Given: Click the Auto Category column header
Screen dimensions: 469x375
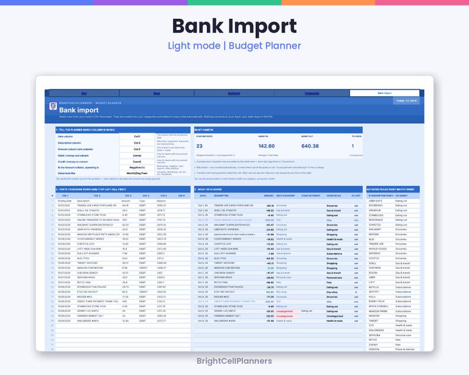Looking at the screenshot, I should pyautogui.click(x=285, y=195).
